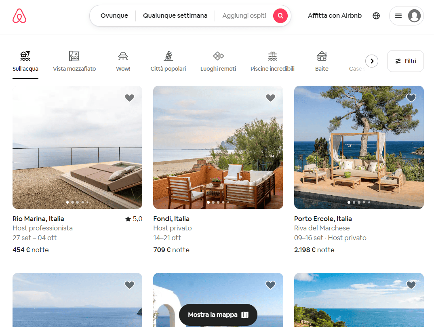The image size is (434, 327).
Task: Expand categories with right chevron arrow
Action: click(372, 61)
